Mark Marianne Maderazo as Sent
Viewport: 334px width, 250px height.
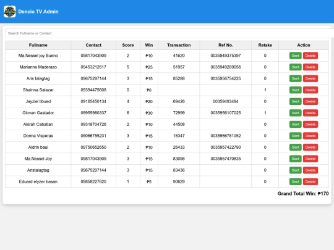coord(295,67)
